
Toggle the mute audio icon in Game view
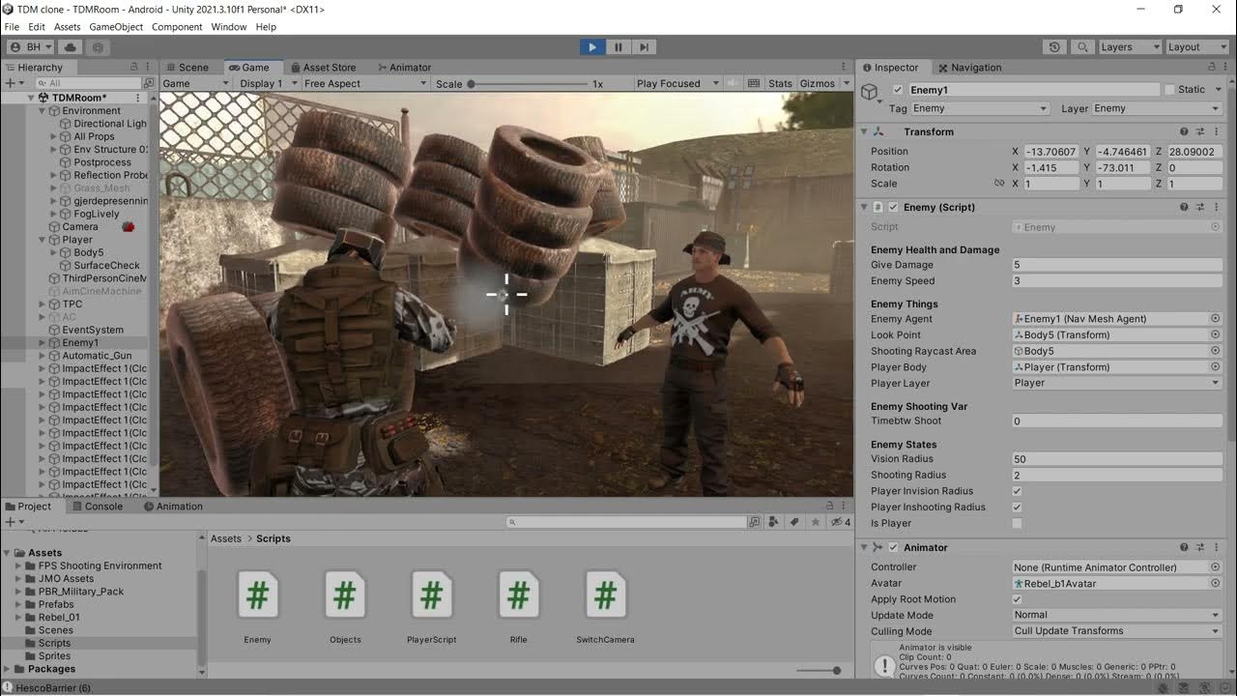pos(733,84)
